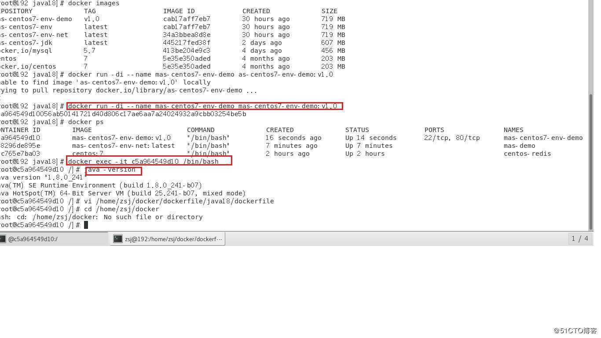
Task: Click the java version "1.8.0_241" output line
Action: tap(44, 177)
